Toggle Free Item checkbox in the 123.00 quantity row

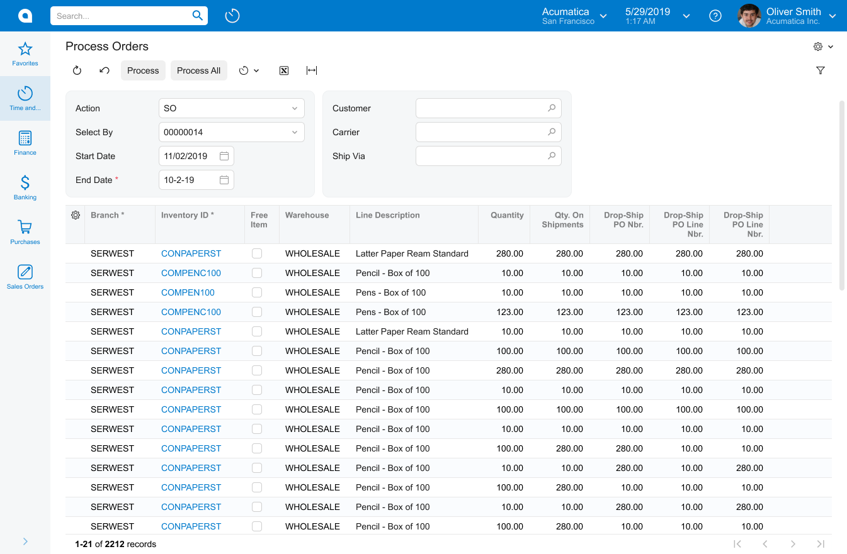point(257,312)
